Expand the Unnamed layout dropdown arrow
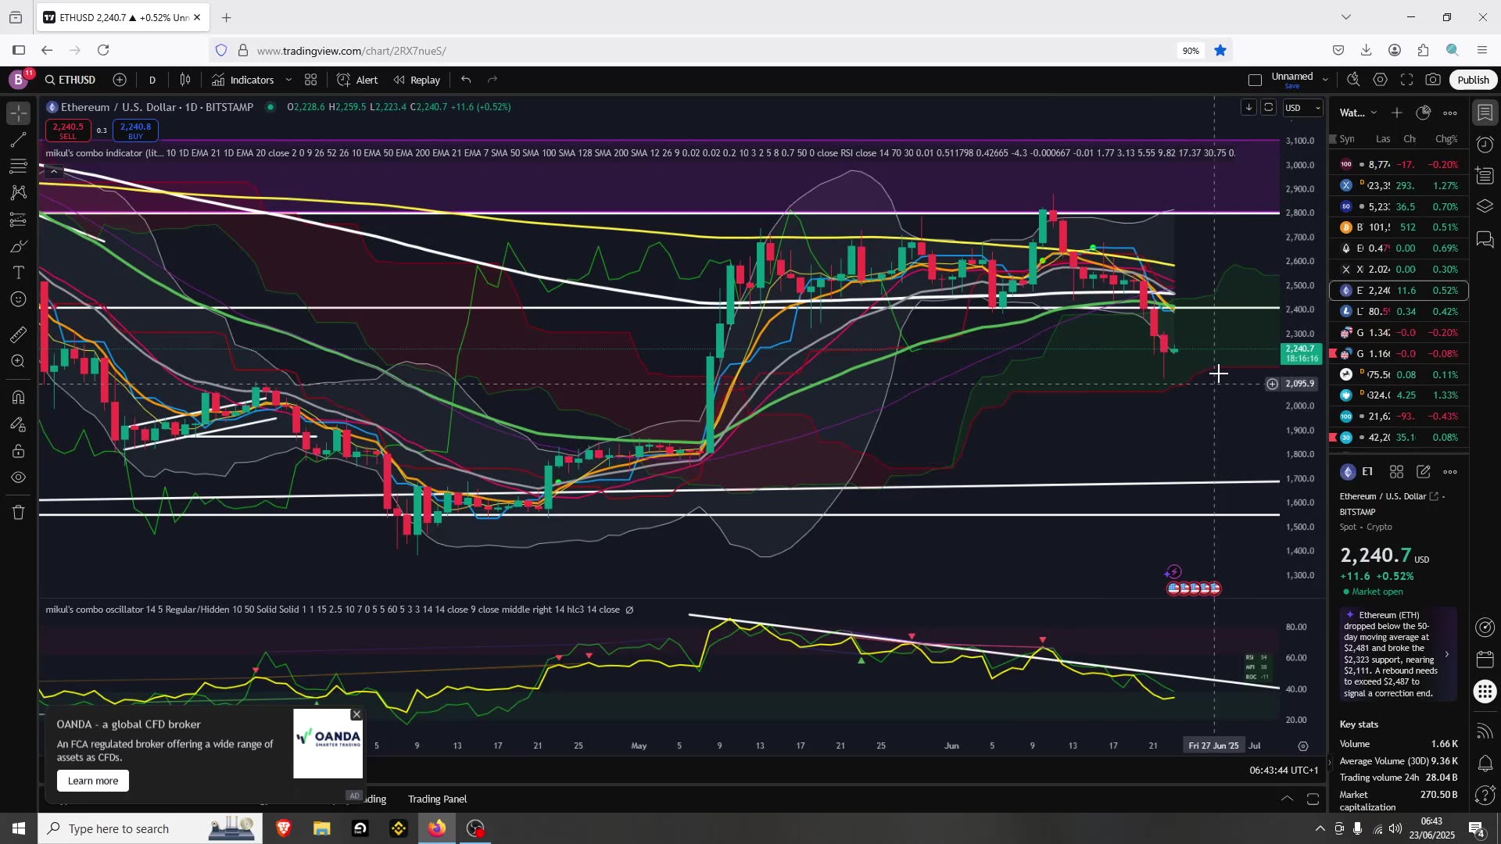This screenshot has height=844, width=1501. pos(1325,80)
